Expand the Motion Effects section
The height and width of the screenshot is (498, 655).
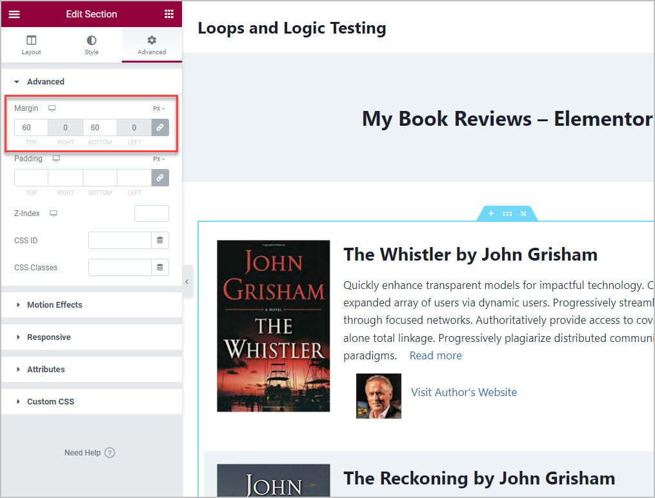55,305
